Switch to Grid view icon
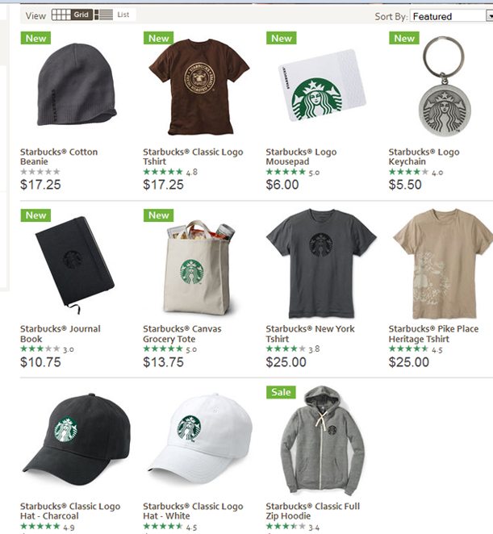 (72, 15)
